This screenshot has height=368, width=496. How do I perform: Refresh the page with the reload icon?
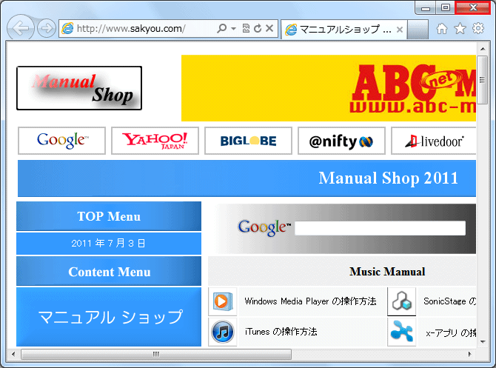pos(258,29)
